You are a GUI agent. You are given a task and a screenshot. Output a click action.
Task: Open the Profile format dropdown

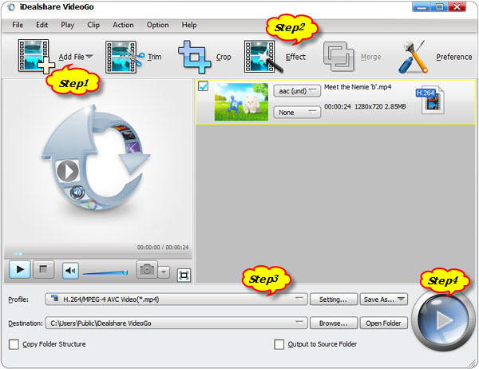point(176,299)
